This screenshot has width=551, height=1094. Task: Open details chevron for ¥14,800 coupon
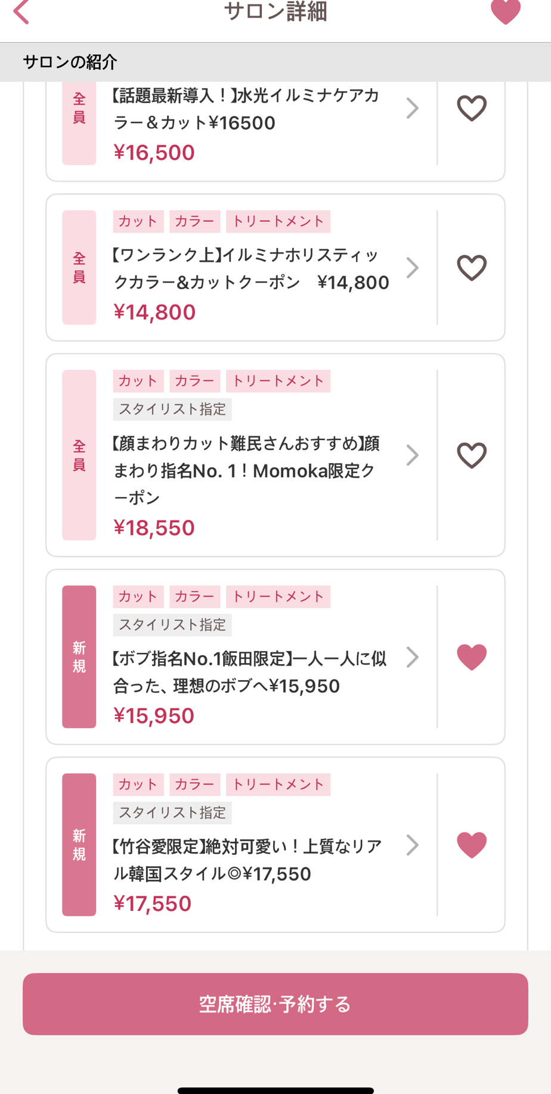coord(412,268)
